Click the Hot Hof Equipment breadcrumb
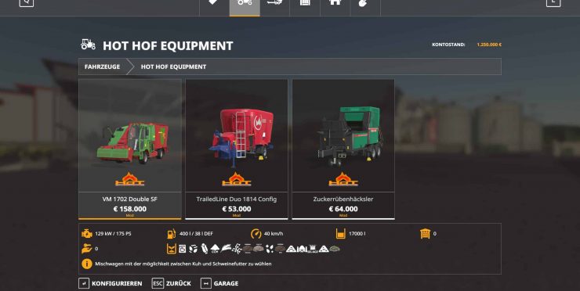The height and width of the screenshot is (291, 580). [173, 66]
